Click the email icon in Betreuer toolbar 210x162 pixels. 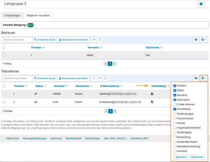(x=94, y=40)
